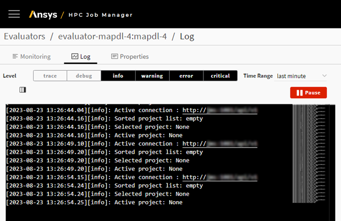Click the Properties tab icon
This screenshot has height=221, width=341.
(x=114, y=57)
